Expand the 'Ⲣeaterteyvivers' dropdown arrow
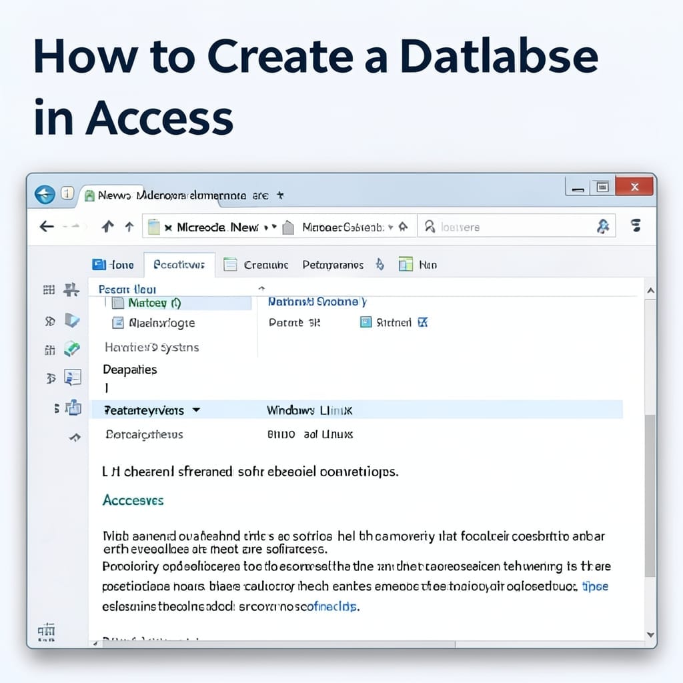The width and height of the screenshot is (683, 683). coord(196,410)
